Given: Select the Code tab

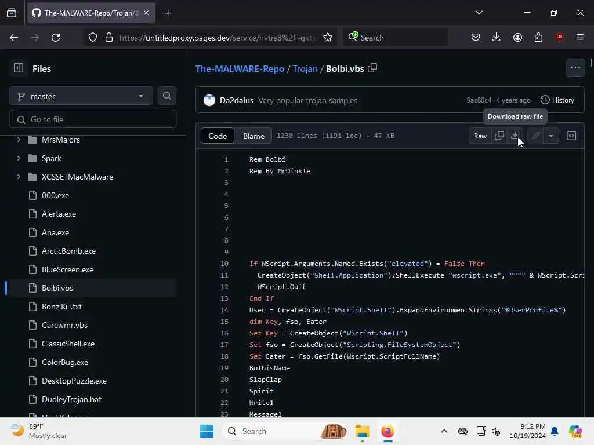Looking at the screenshot, I should pos(218,136).
